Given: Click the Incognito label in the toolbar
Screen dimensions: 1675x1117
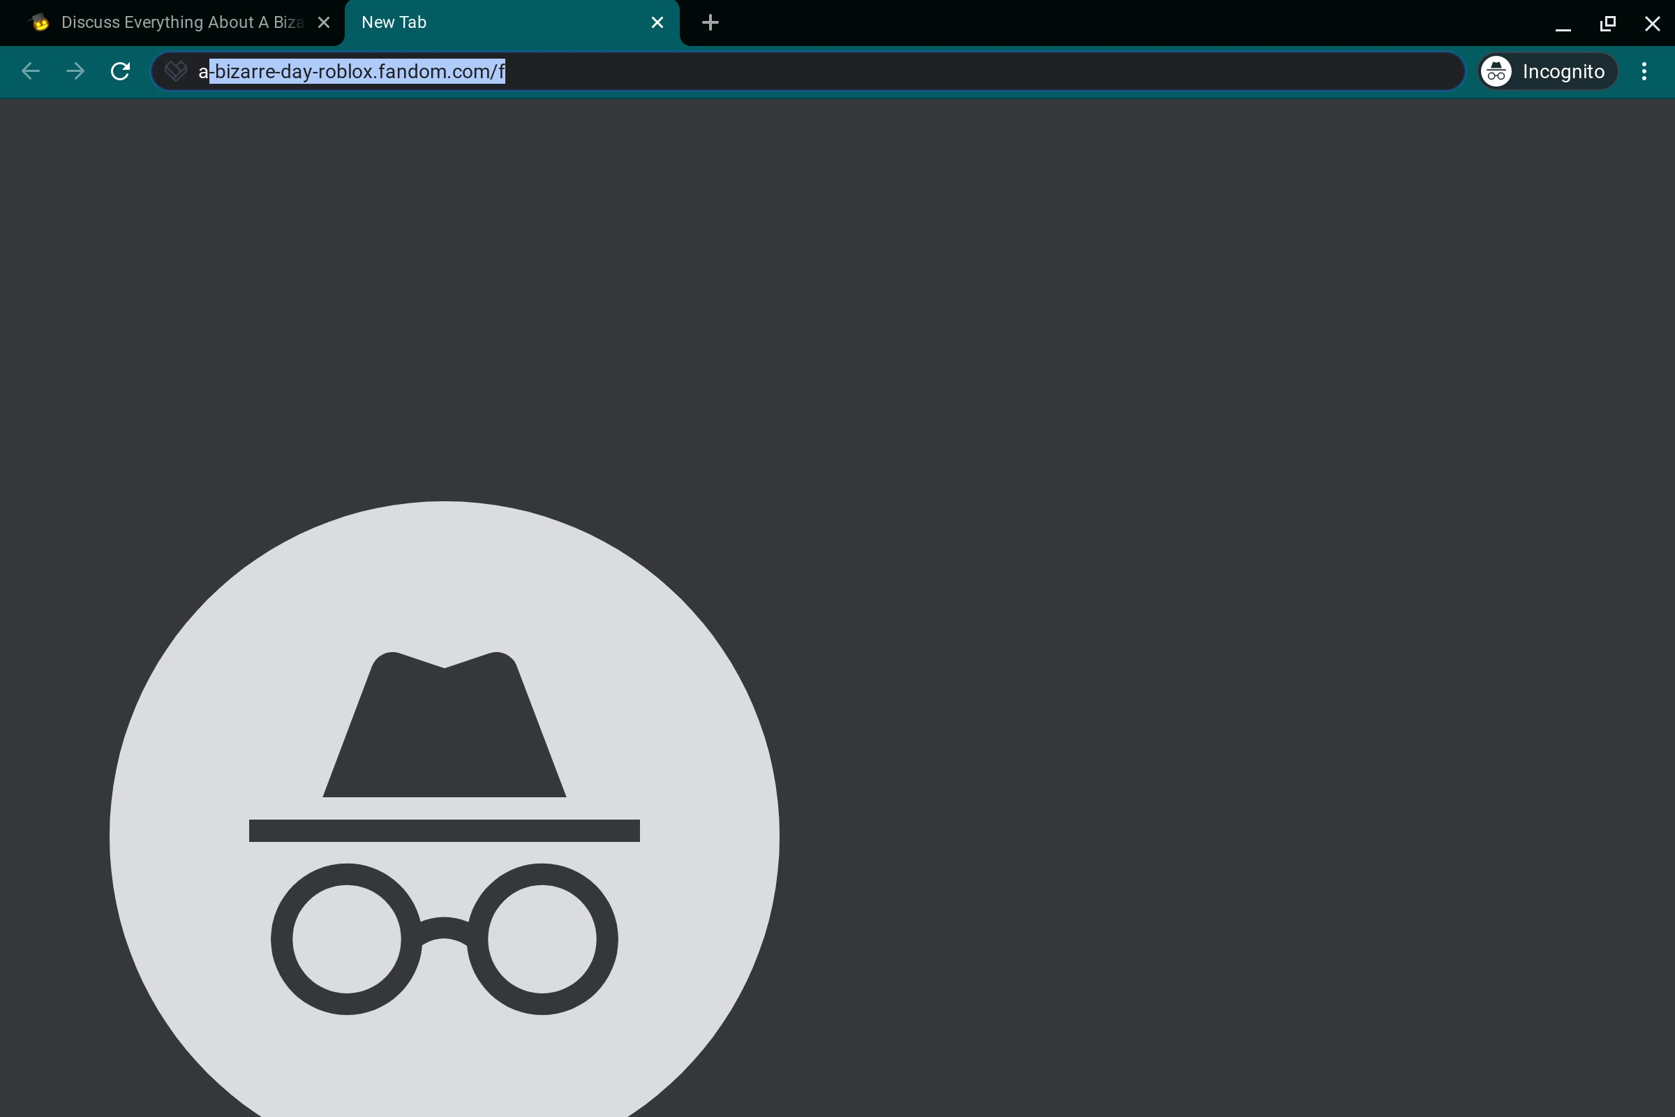Looking at the screenshot, I should tap(1563, 71).
